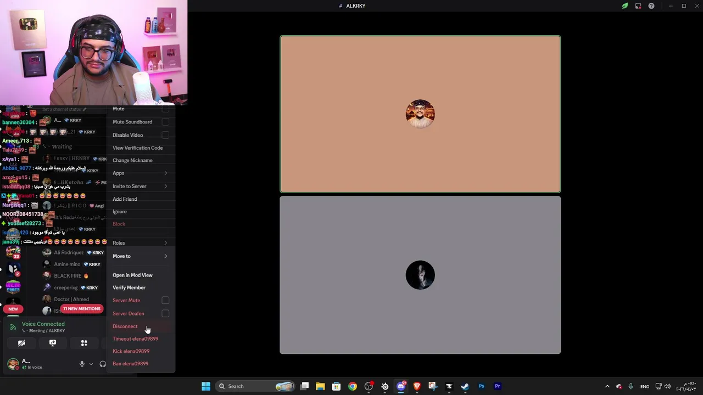
Task: Open activities launcher in voice panel
Action: [x=84, y=343]
